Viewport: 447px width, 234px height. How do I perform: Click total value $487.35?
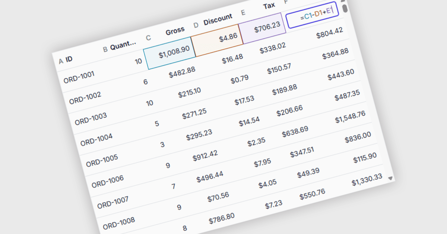click(x=347, y=96)
